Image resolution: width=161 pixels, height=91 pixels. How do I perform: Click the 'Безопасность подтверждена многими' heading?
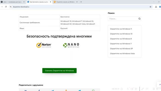[59, 36]
